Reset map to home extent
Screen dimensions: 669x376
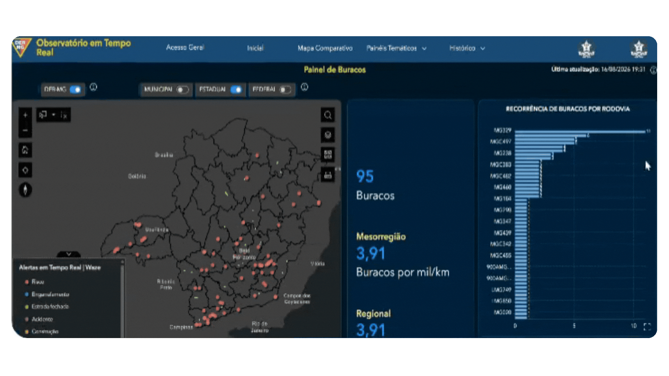[x=25, y=150]
